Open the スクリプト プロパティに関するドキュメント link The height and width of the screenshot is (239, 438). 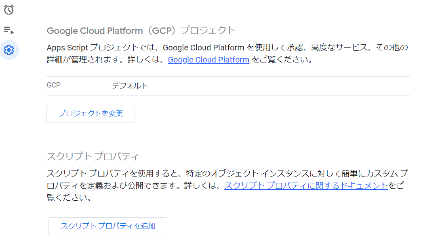pyautogui.click(x=306, y=185)
